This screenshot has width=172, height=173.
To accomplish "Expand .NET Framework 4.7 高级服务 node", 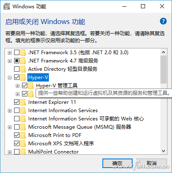I will coord(10,61).
